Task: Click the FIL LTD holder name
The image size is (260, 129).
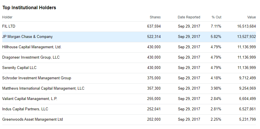Action: pyautogui.click(x=9, y=26)
